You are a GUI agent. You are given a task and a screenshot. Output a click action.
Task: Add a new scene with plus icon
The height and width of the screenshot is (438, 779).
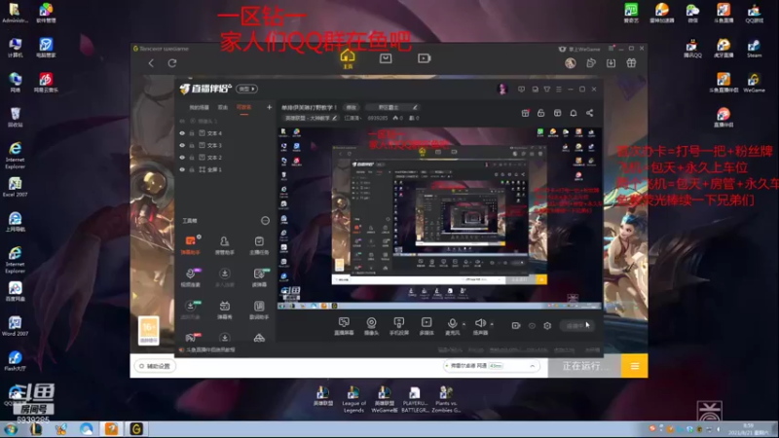269,107
